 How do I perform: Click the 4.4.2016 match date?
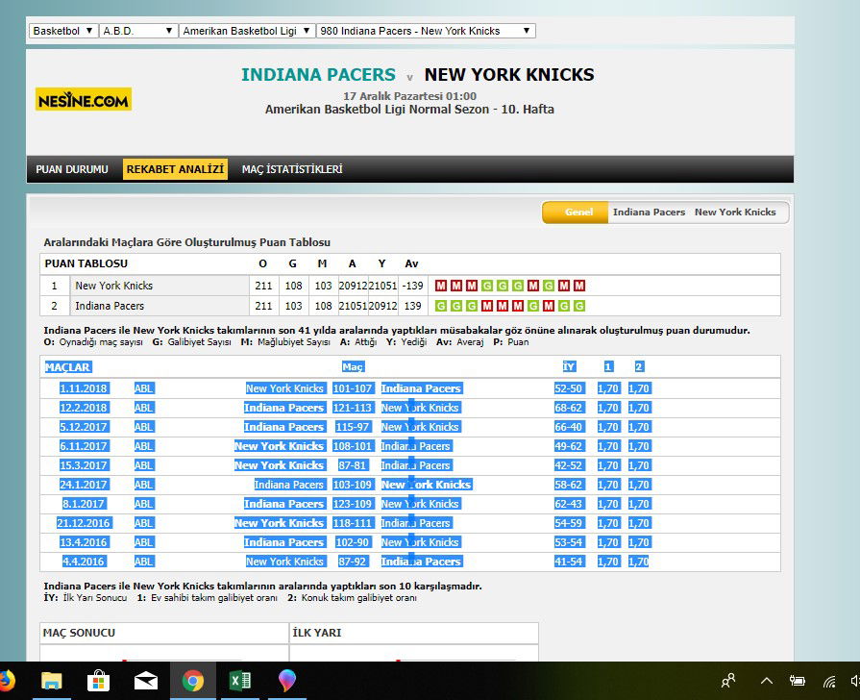click(84, 562)
